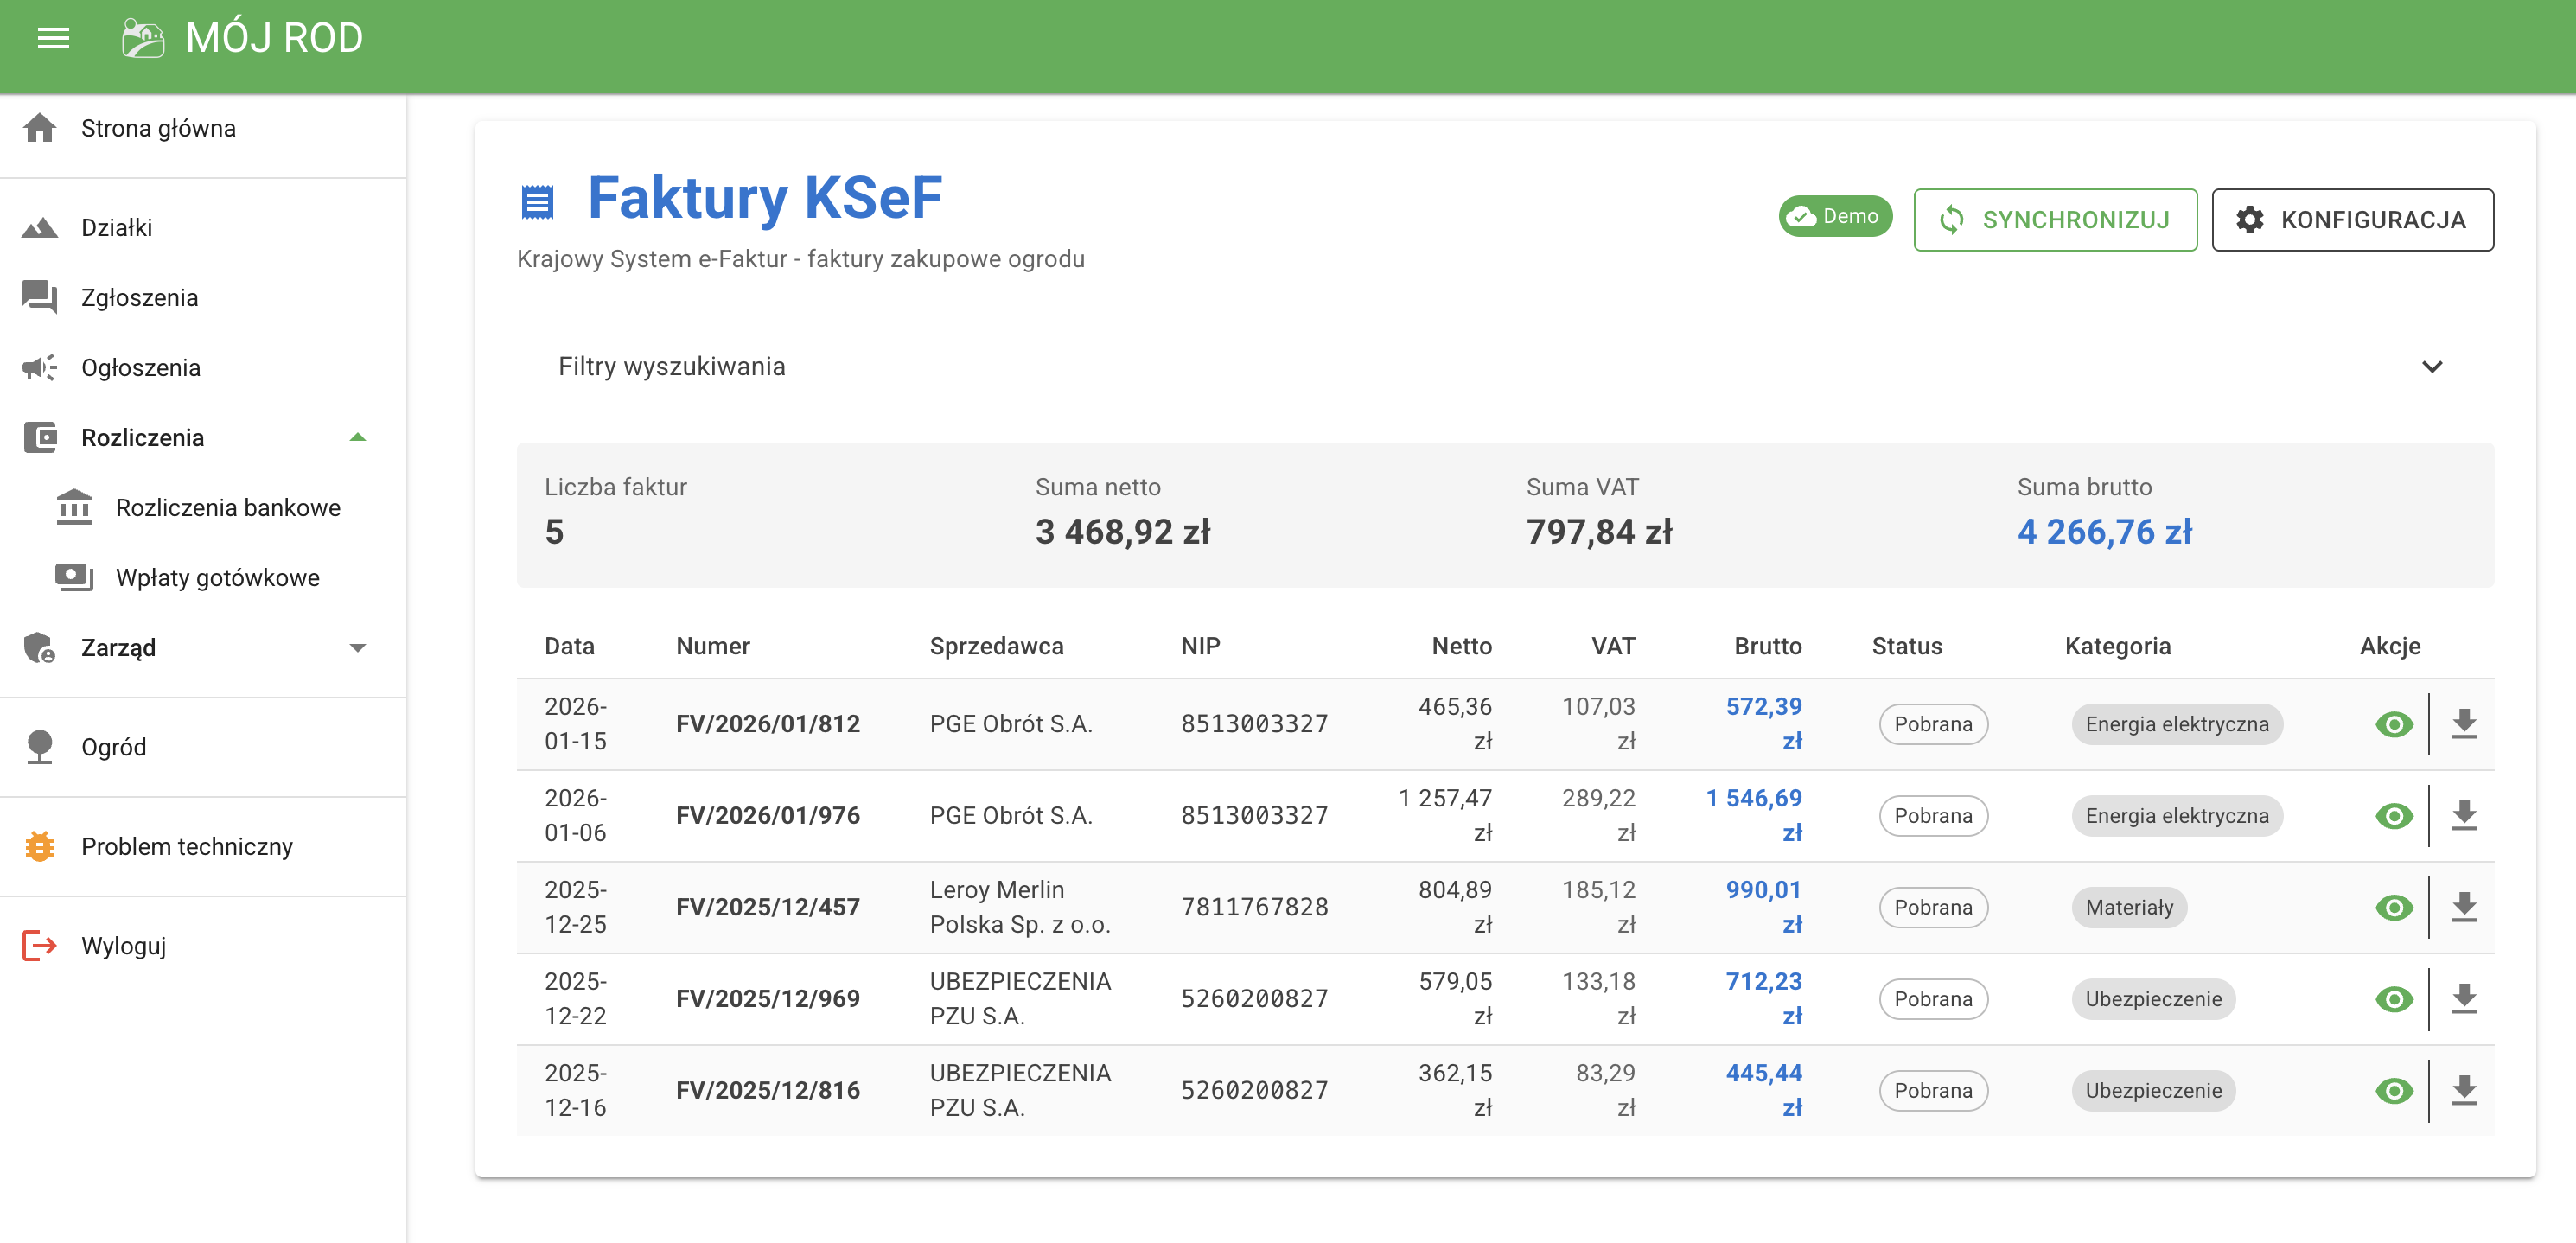This screenshot has width=2576, height=1243.
Task: Open Rozliczenia bankowe menu item
Action: click(x=227, y=507)
